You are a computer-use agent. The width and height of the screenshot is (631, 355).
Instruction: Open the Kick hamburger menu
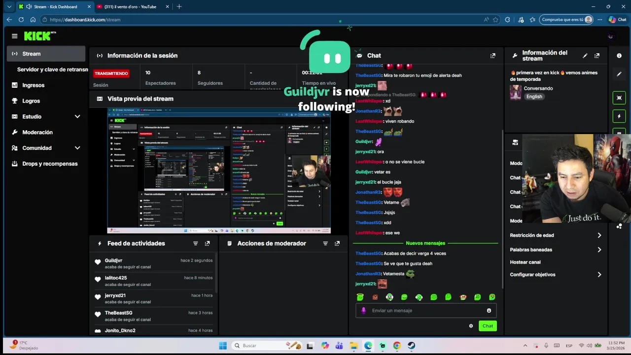coord(14,36)
